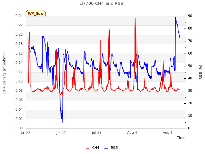Click the 'Jul 23' x-axis tick label
The height and width of the screenshot is (154, 205).
click(x=26, y=133)
